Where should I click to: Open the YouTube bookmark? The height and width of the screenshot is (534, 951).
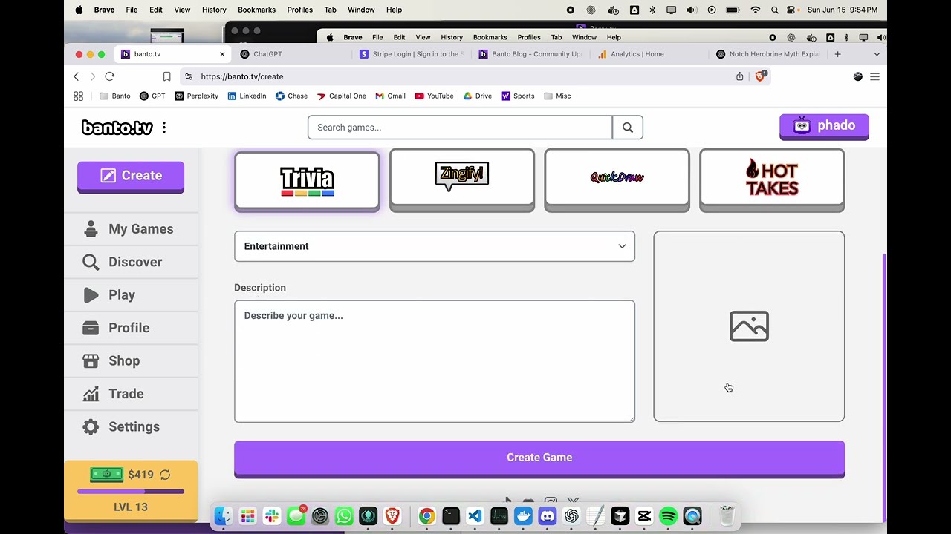[434, 96]
